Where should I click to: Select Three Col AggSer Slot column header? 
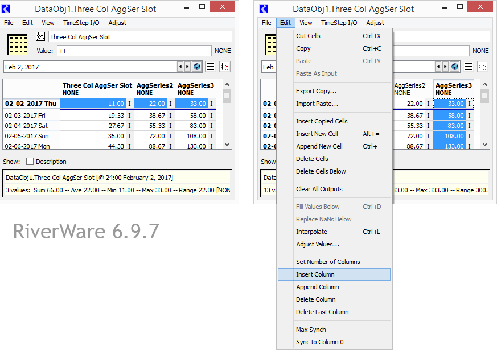click(97, 89)
